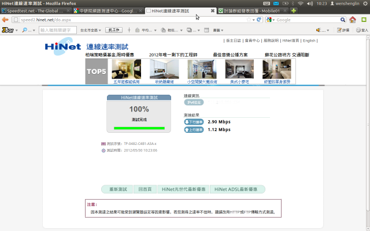Click the JBar calendar window icon

[206, 30]
